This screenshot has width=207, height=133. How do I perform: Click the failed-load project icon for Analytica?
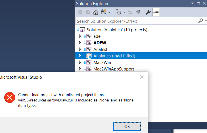click(89, 56)
